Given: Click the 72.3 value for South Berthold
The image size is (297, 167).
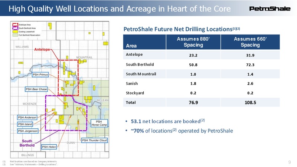Looking at the screenshot, I should click(x=250, y=65).
